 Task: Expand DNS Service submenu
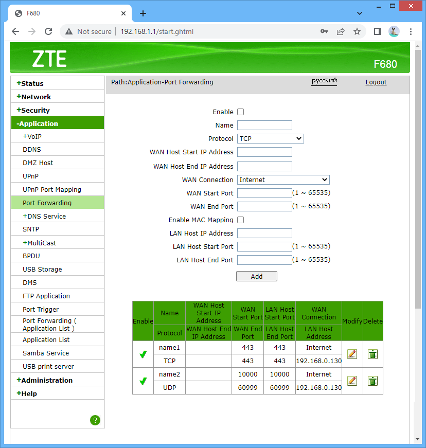tap(44, 217)
